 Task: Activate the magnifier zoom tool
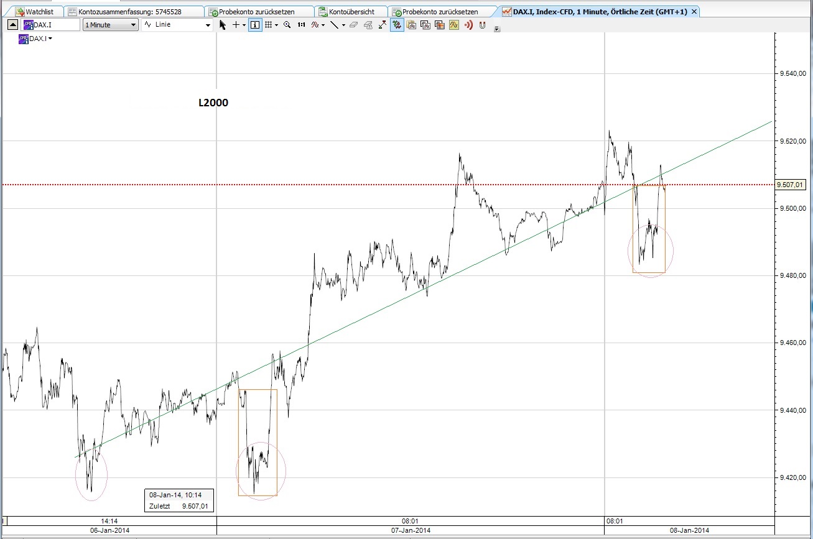click(287, 25)
